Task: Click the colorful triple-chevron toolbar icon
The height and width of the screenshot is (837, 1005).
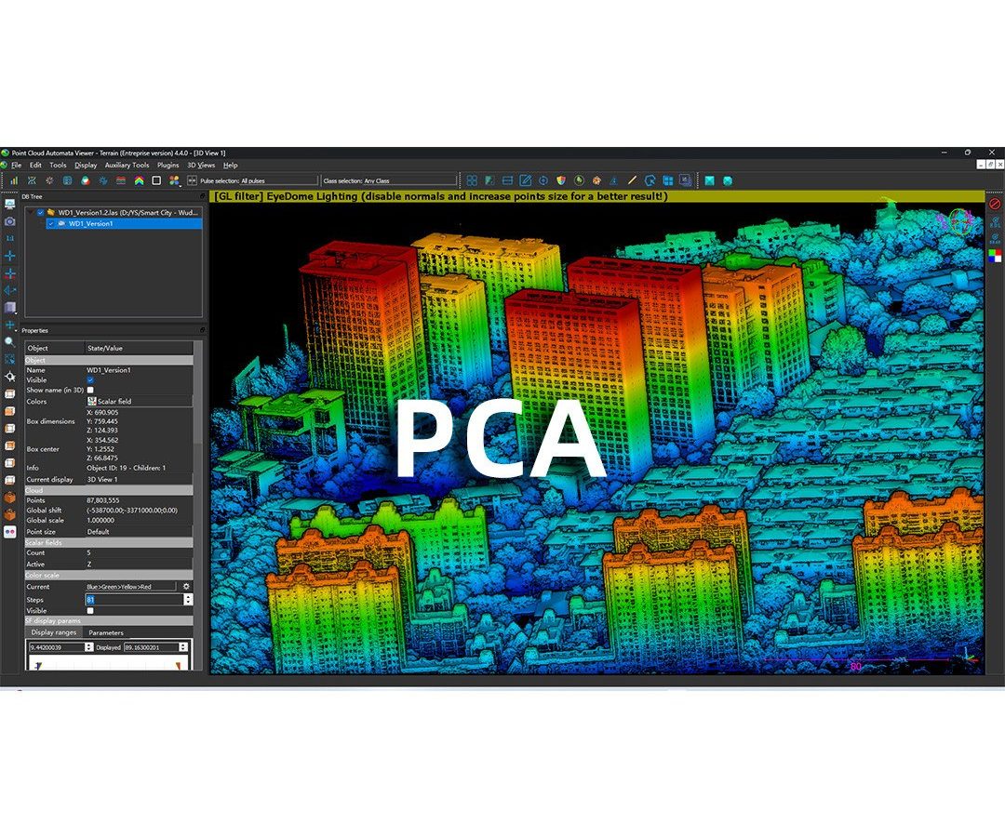Action: point(139,180)
